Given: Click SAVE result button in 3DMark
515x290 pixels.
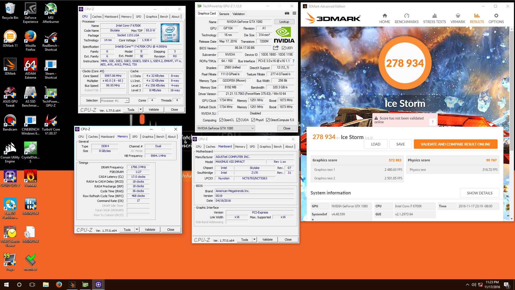Looking at the screenshot, I should (400, 144).
